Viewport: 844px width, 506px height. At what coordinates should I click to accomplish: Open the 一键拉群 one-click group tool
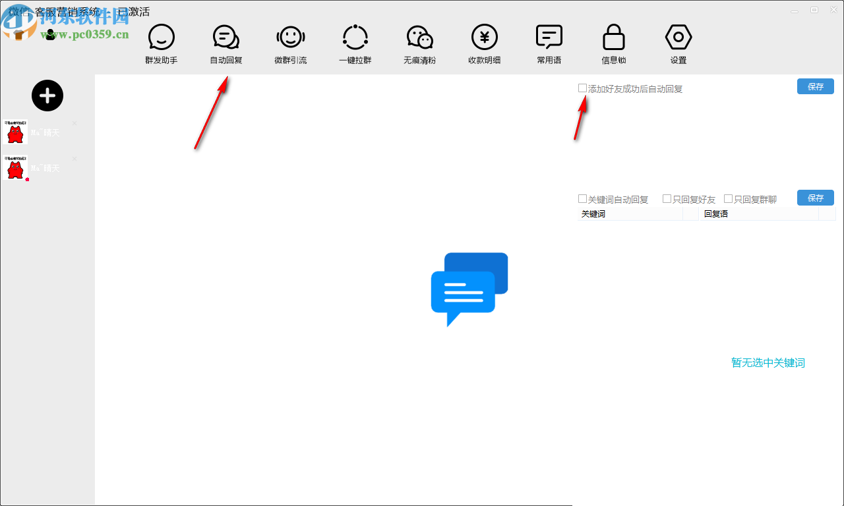(355, 45)
